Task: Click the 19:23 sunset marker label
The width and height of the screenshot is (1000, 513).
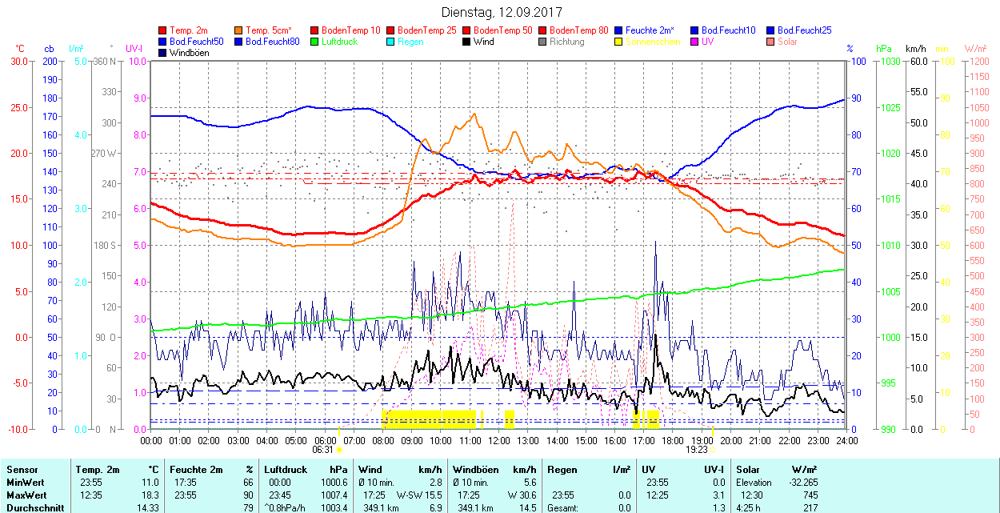Action: tap(698, 450)
